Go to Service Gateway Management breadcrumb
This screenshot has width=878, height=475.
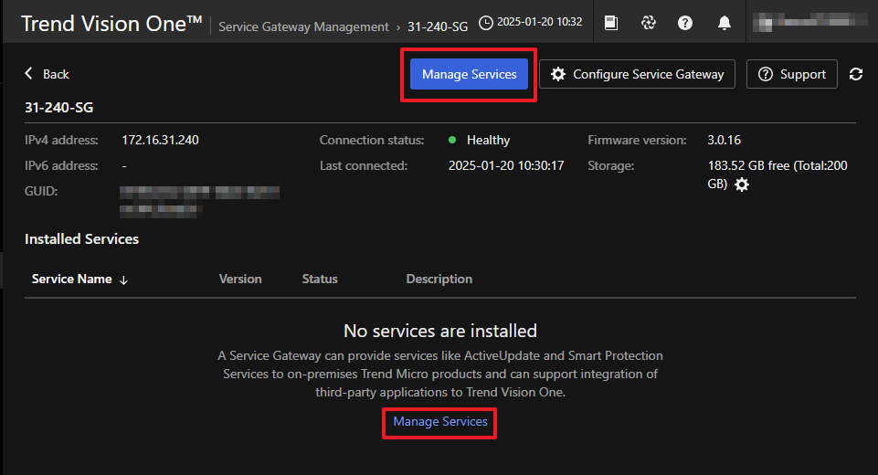pyautogui.click(x=303, y=26)
